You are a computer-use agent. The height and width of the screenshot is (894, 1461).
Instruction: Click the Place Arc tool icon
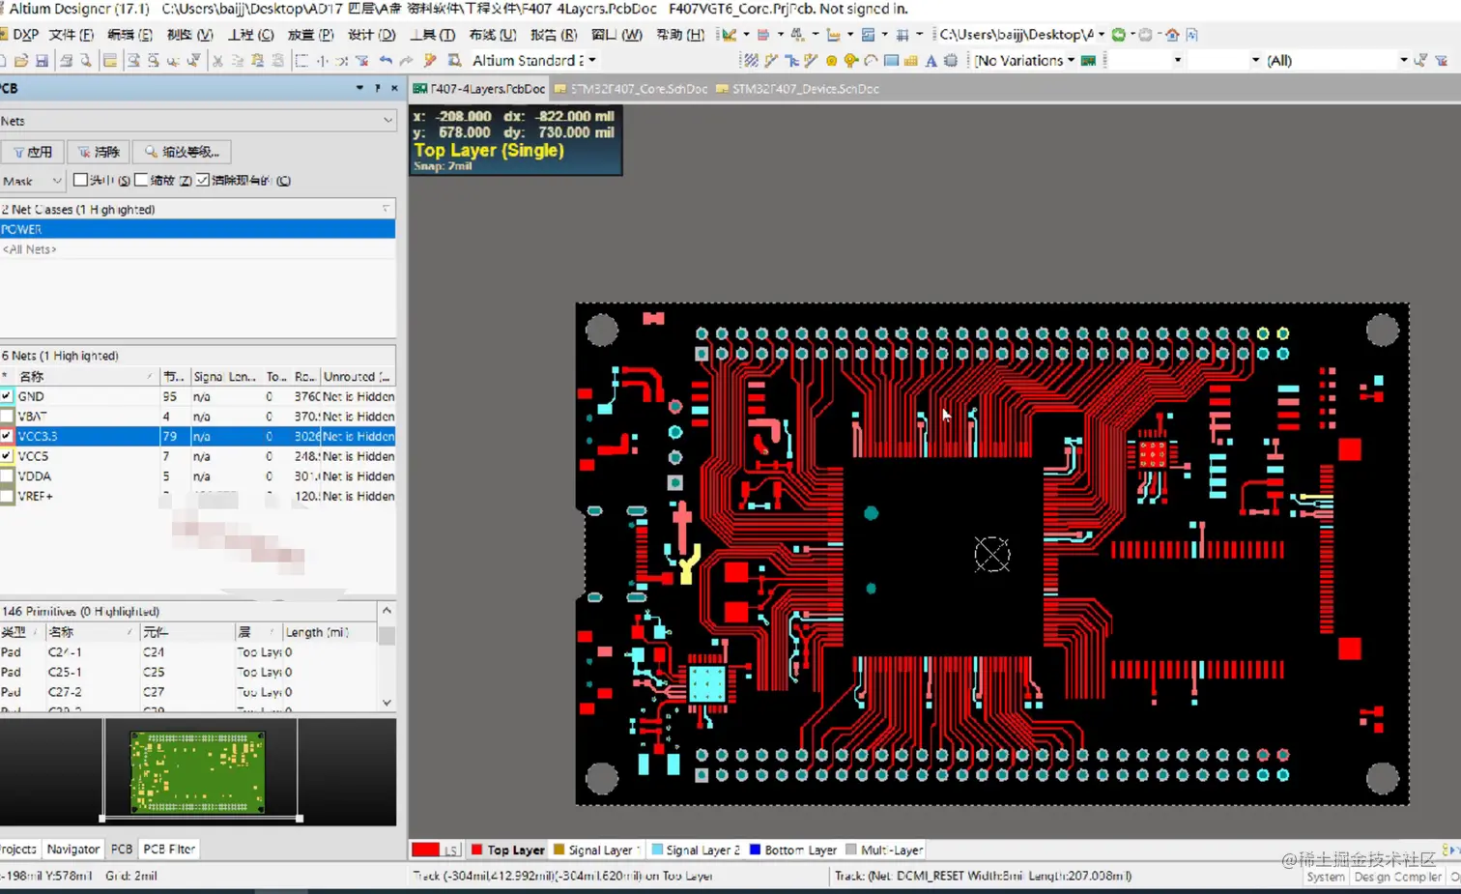pyautogui.click(x=871, y=60)
